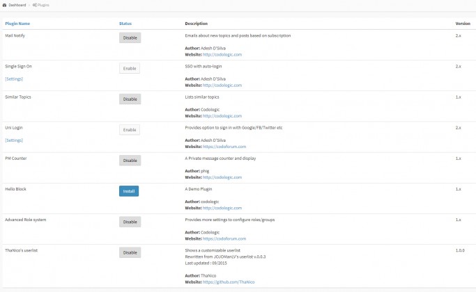Click the Single Sign On plugin name
Image resolution: width=476 pixels, height=292 pixels.
(x=18, y=66)
